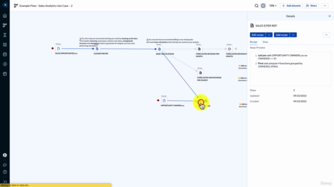Select the FORECASTED REVENUE PER MONTH recipe node
334x187 pixels.
click(x=199, y=49)
